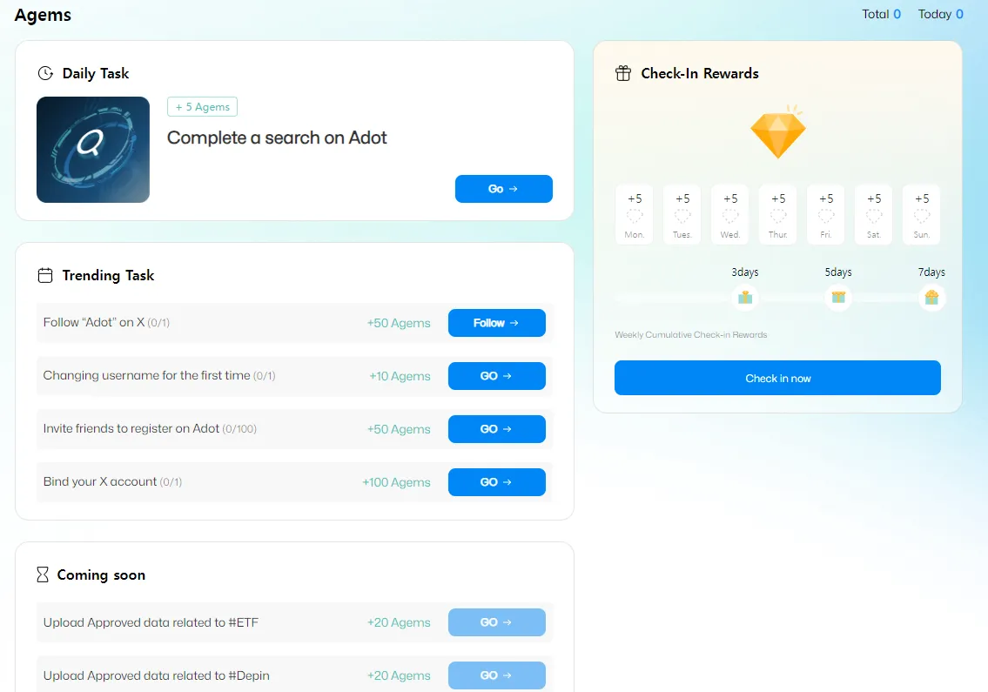Click the Total Agems counter in header
Viewport: 988px width, 692px height.
(x=881, y=14)
